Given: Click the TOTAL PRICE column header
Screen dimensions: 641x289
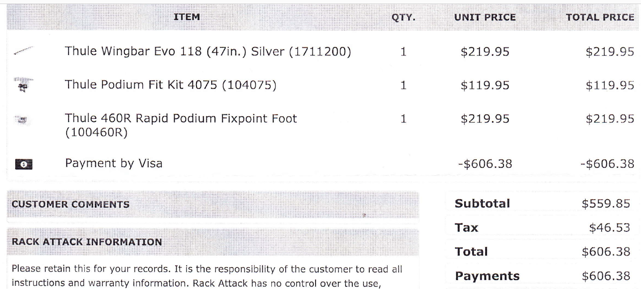Looking at the screenshot, I should (x=600, y=17).
